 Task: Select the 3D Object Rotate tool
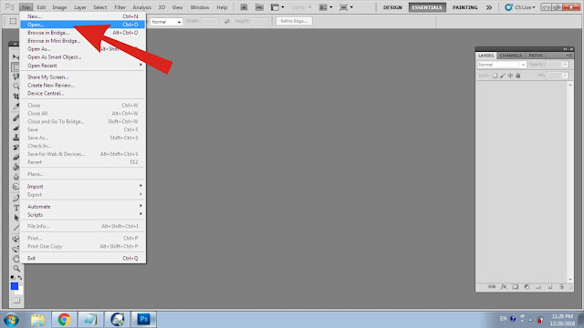click(16, 239)
